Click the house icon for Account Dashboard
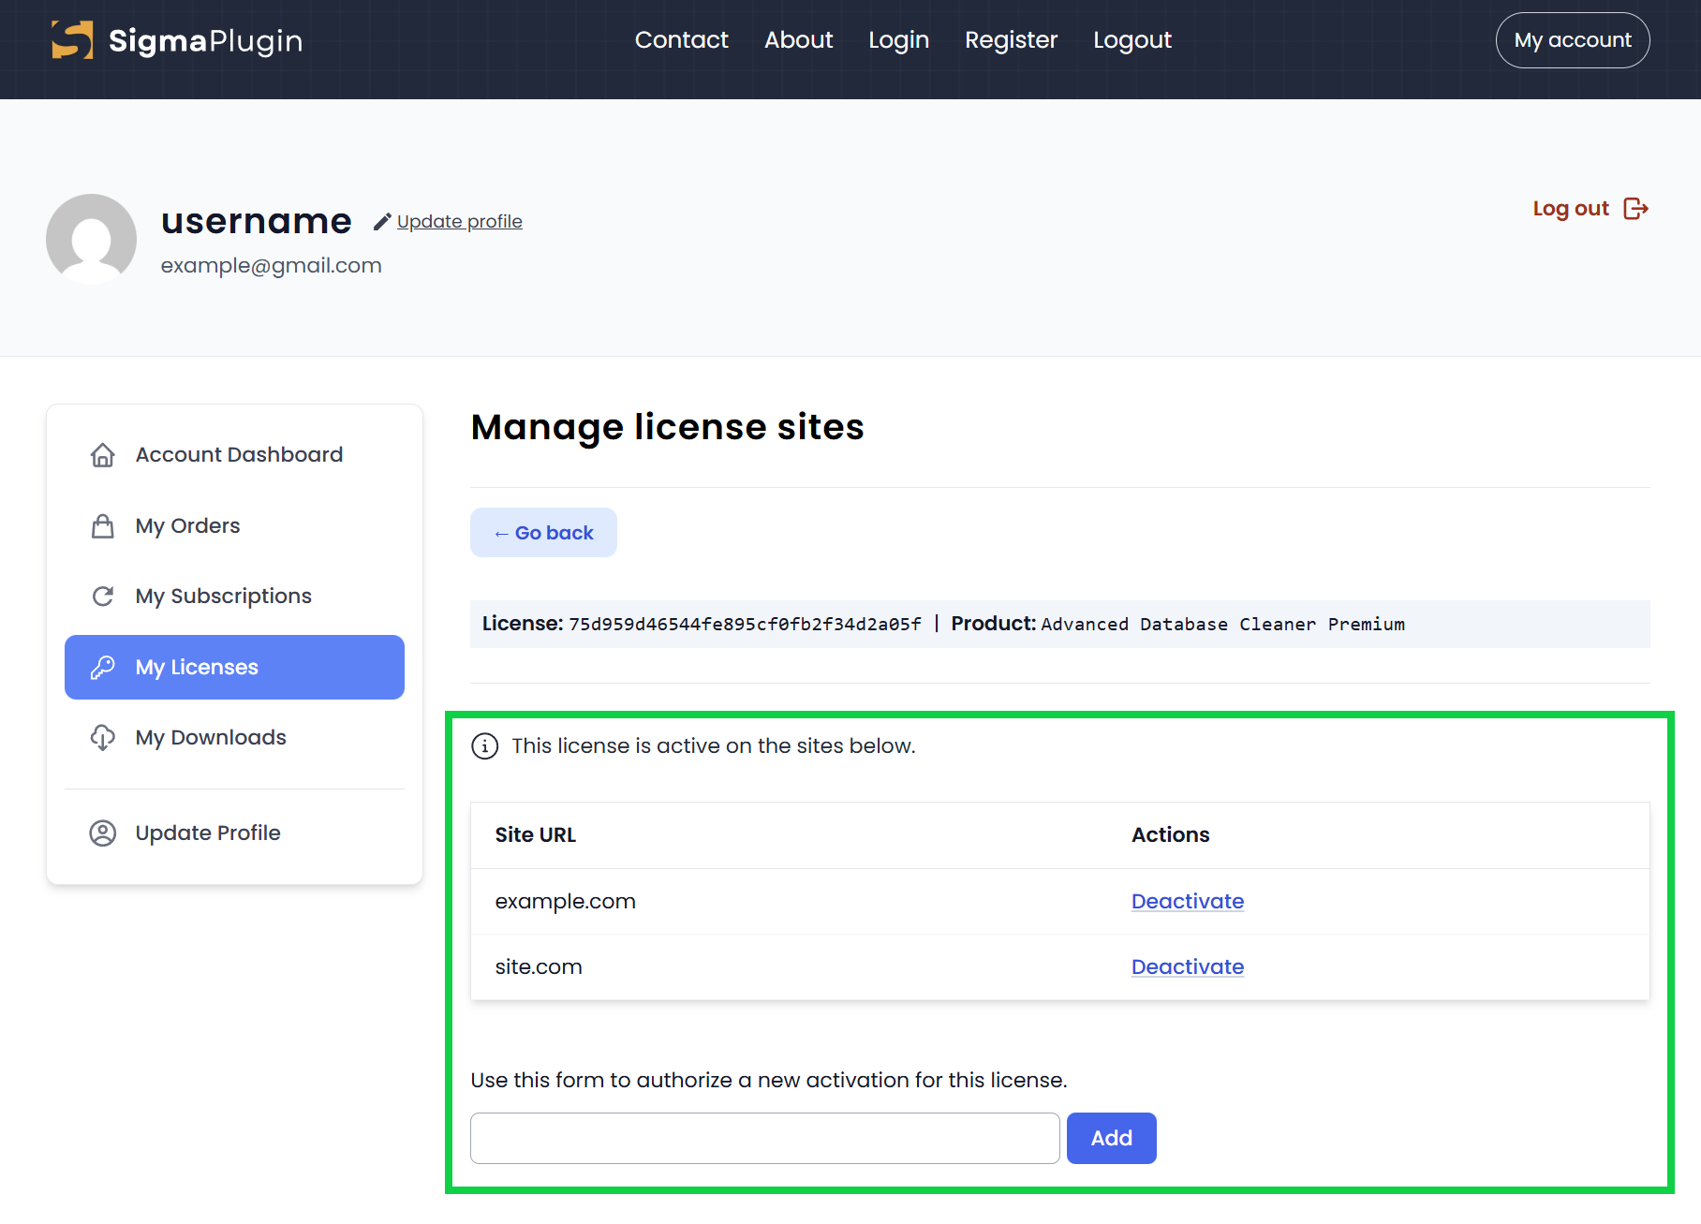1701x1224 pixels. pyautogui.click(x=103, y=455)
